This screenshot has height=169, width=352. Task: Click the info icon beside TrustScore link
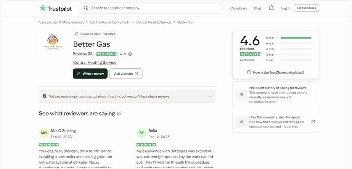coord(249,72)
